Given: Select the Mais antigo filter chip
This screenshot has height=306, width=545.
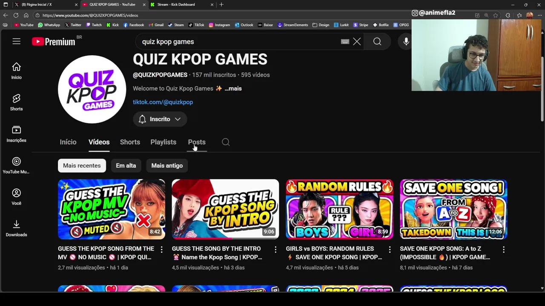Looking at the screenshot, I should coord(167,166).
